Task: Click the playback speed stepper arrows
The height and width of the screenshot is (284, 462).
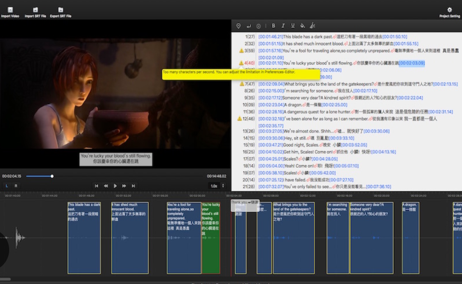Action: point(223,186)
